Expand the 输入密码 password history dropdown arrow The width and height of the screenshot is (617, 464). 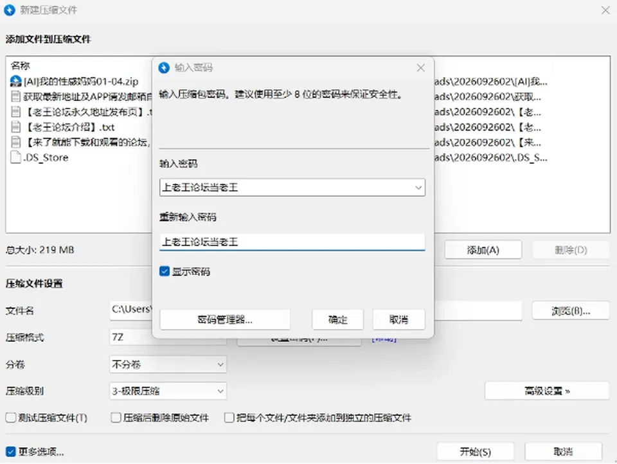pyautogui.click(x=418, y=188)
